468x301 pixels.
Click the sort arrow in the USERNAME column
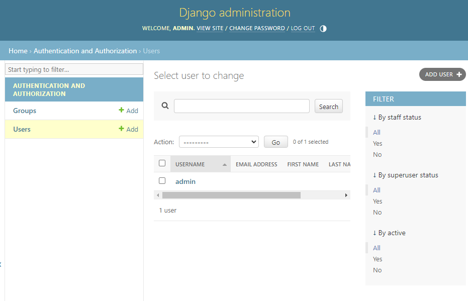(x=224, y=165)
